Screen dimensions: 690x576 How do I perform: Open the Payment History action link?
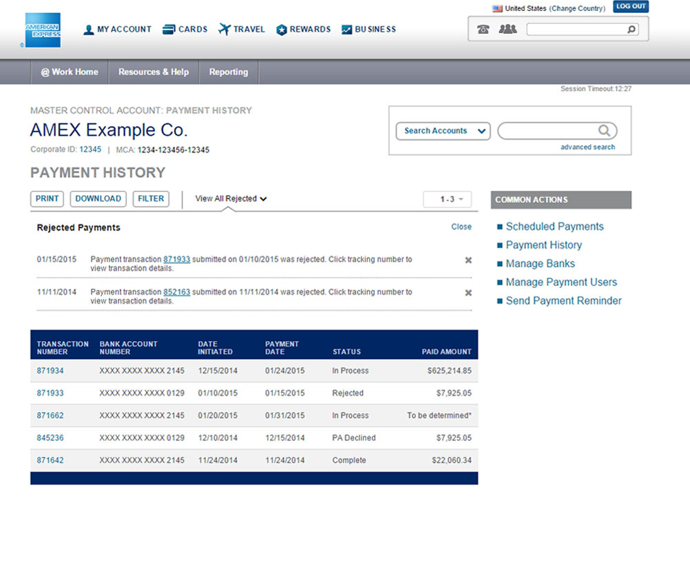pos(543,245)
